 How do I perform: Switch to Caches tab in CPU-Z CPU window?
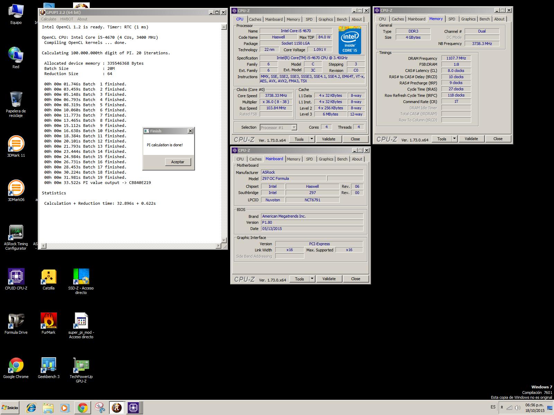[x=255, y=19]
